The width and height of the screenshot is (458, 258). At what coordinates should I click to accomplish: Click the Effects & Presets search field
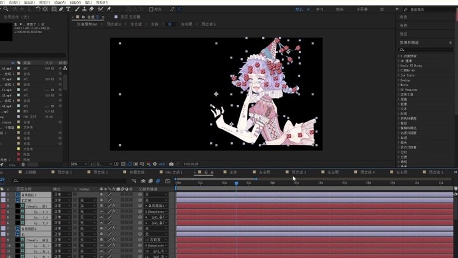tap(426, 50)
